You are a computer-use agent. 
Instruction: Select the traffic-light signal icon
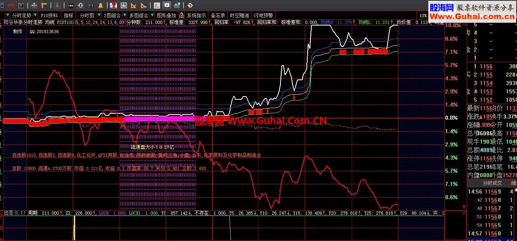70,6
